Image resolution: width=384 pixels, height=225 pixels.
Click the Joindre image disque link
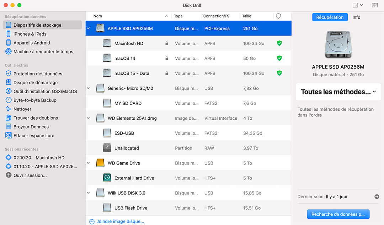pos(117,221)
